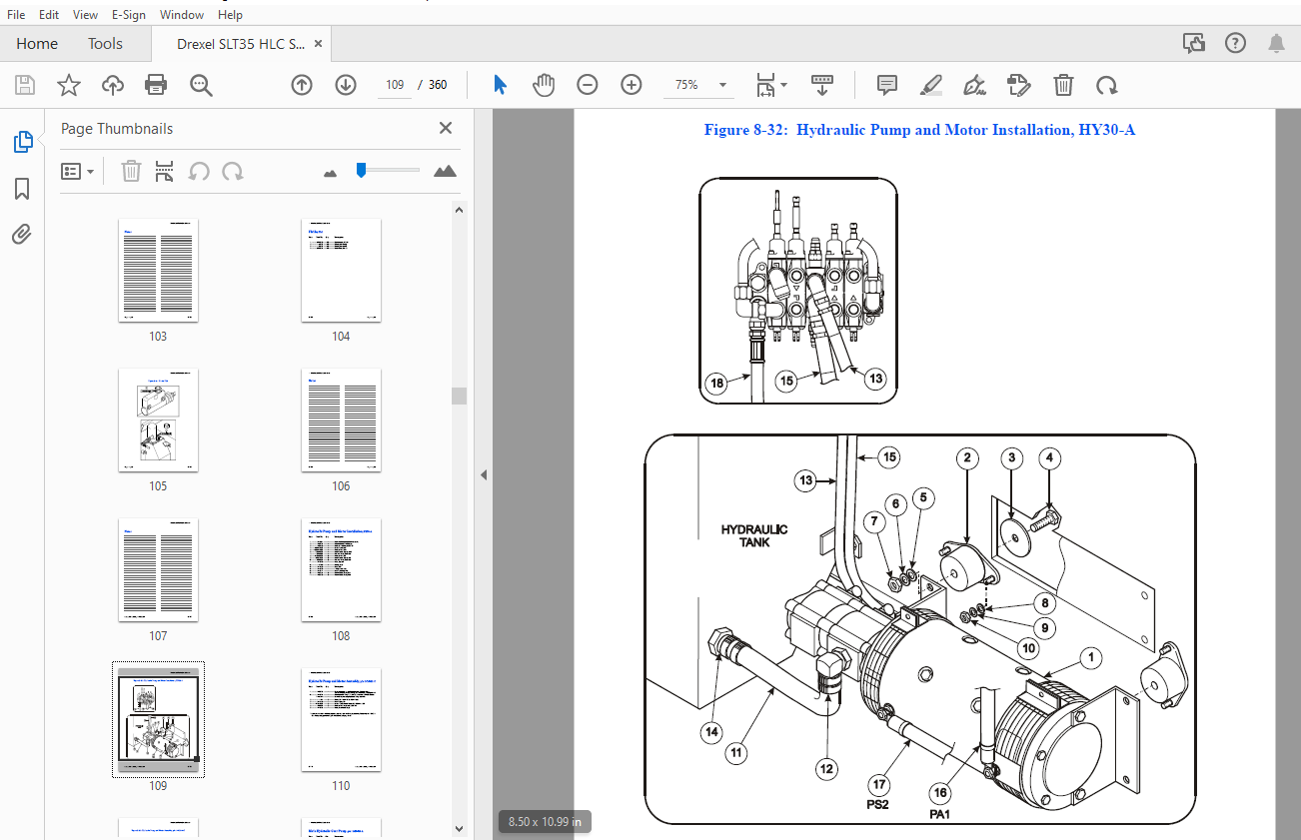
Task: Open the Attachments paperclip panel
Action: tap(22, 235)
